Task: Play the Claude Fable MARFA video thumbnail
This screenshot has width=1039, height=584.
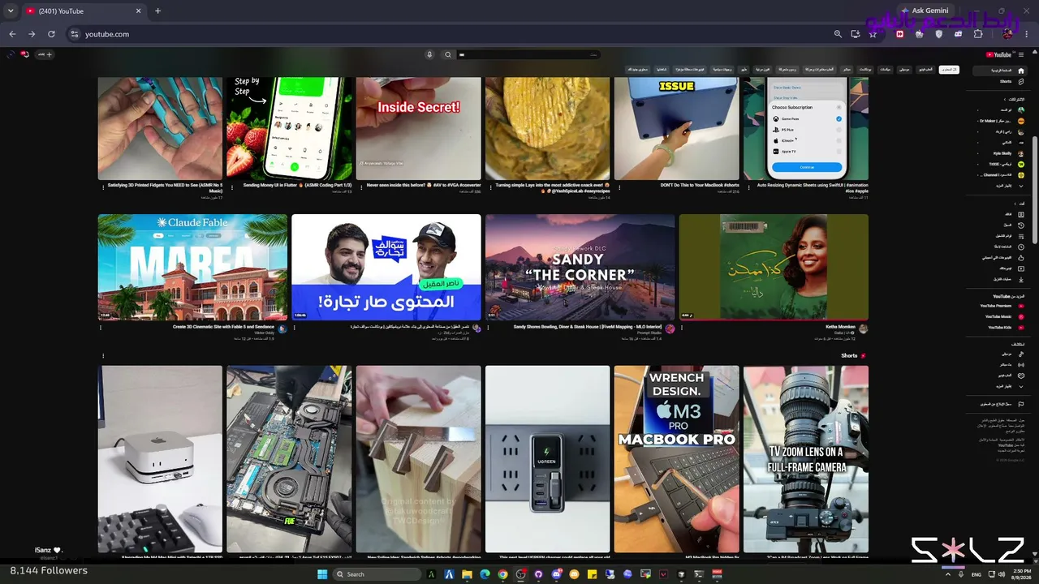Action: (x=192, y=267)
